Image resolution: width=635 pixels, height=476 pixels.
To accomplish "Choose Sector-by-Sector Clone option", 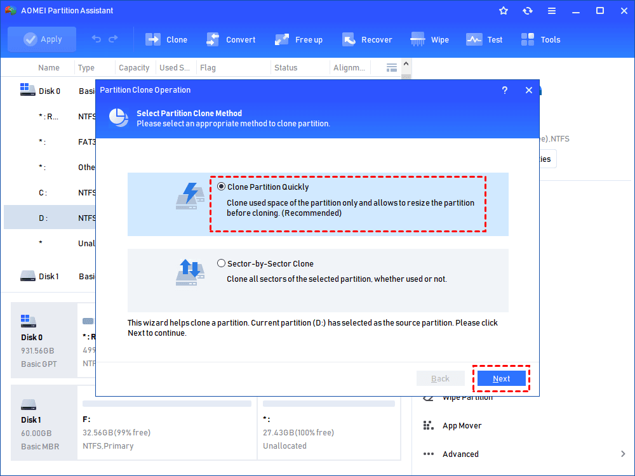I will click(x=221, y=263).
